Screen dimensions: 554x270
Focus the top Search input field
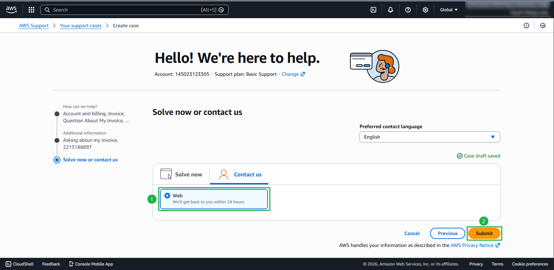point(134,10)
